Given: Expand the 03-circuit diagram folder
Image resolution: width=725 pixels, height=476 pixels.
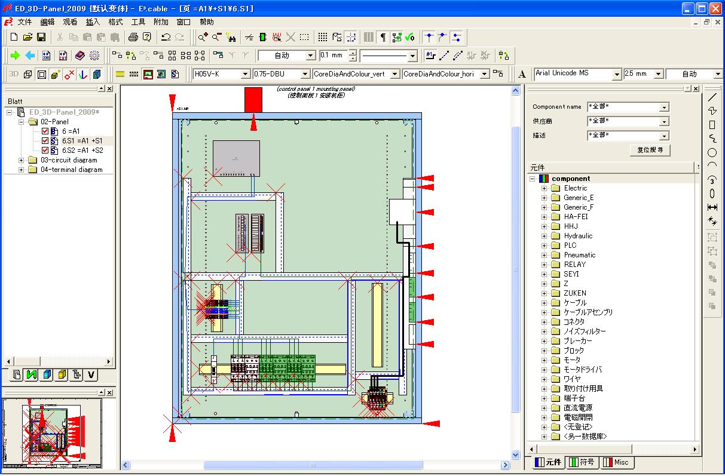Looking at the screenshot, I should pos(22,160).
